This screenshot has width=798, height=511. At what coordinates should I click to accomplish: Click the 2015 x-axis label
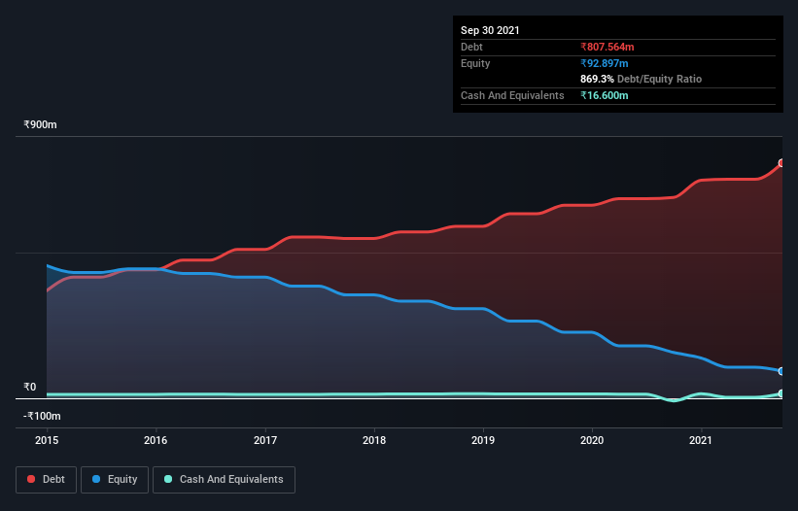(x=47, y=440)
